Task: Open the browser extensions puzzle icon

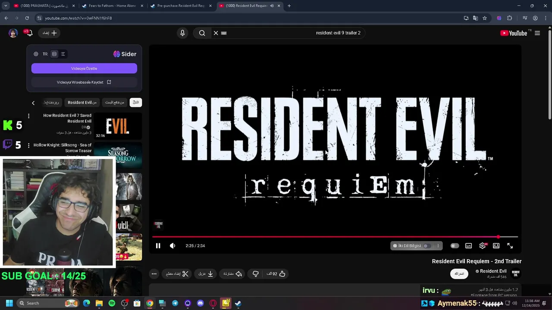Action: coord(510,18)
